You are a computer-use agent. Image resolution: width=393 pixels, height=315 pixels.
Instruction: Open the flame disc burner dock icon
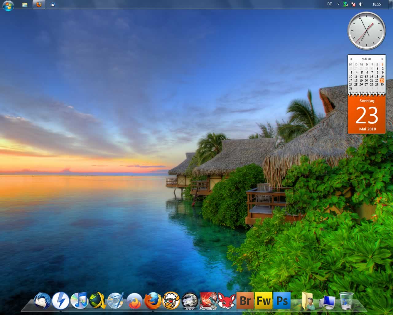tap(134, 301)
